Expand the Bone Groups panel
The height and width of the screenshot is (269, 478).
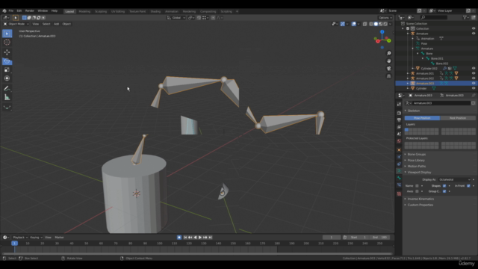point(417,155)
